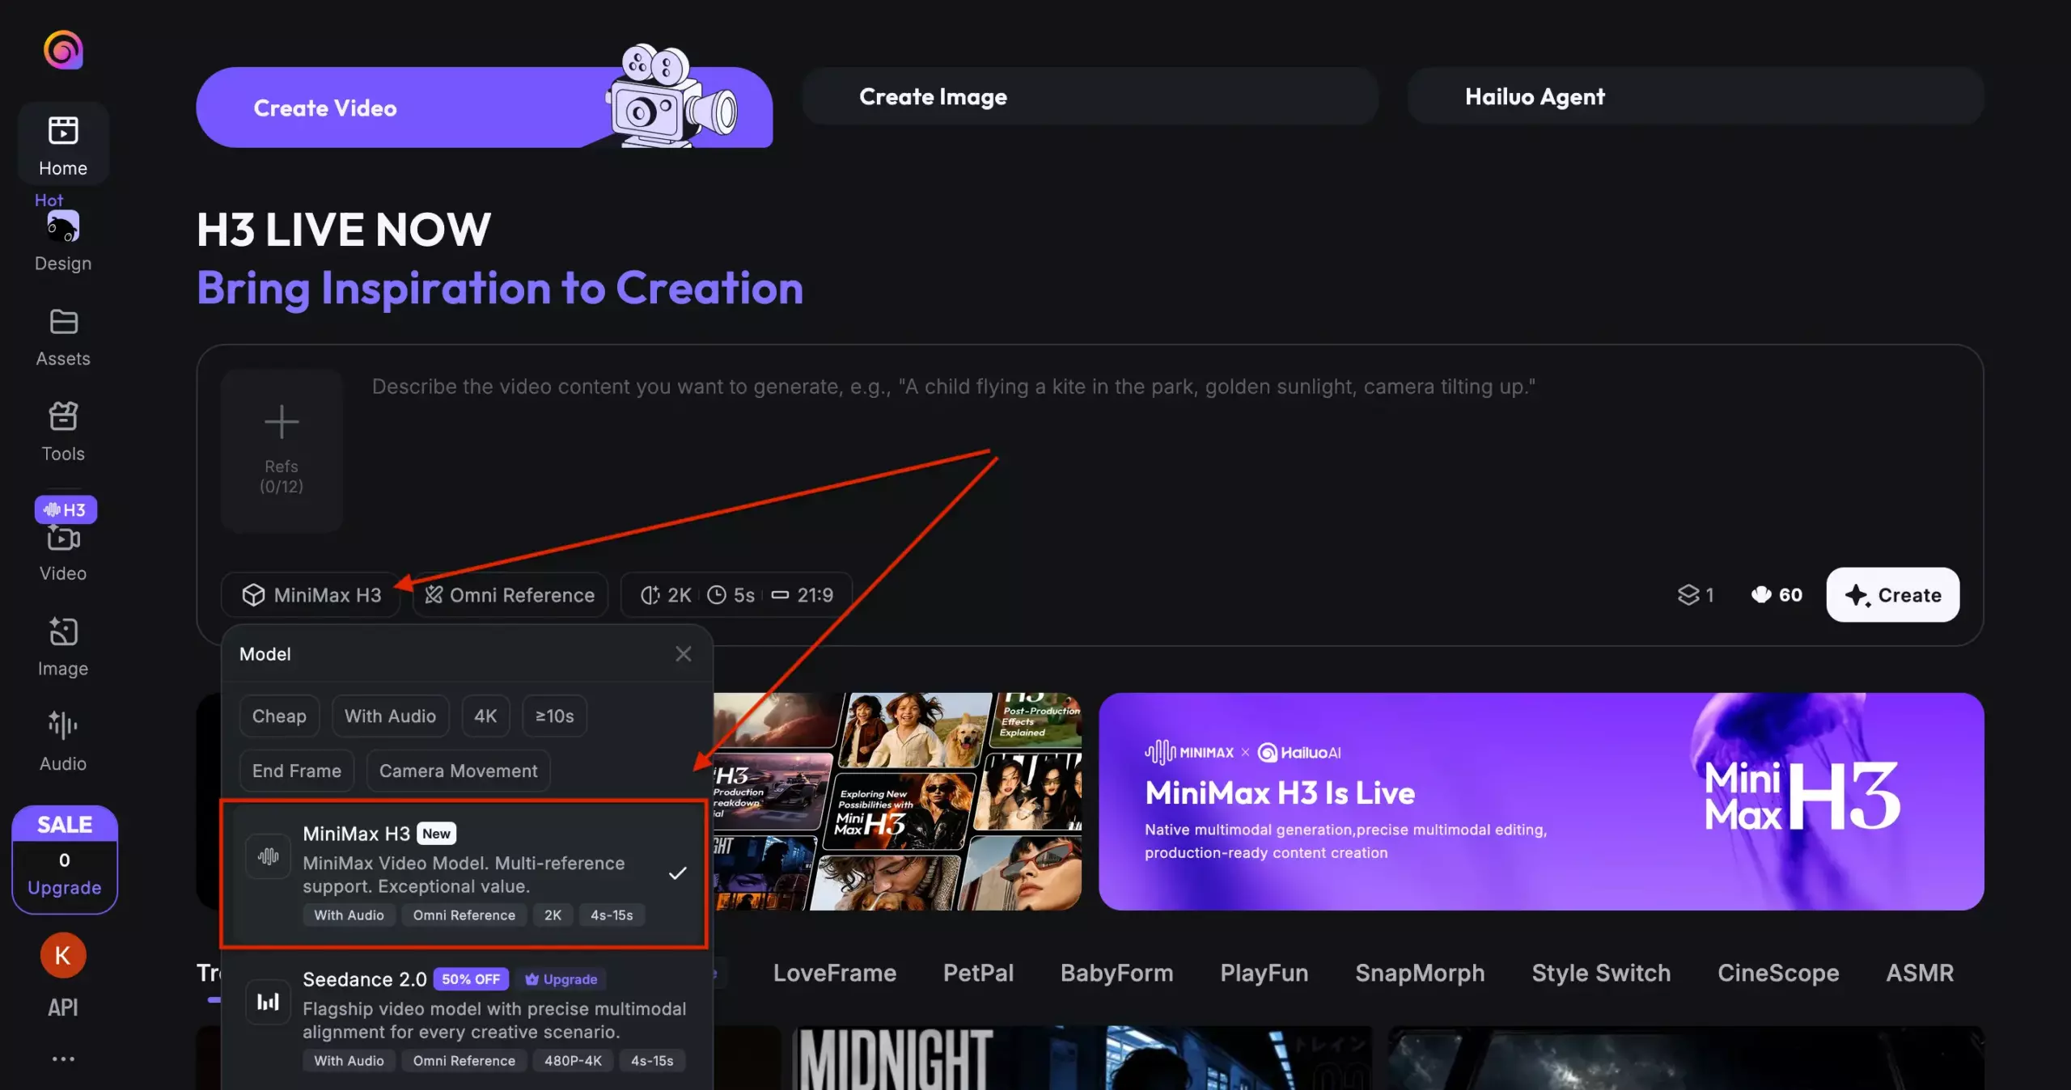This screenshot has height=1090, width=2071.
Task: Open the MiniMax H3 Is Live banner
Action: pos(1541,801)
